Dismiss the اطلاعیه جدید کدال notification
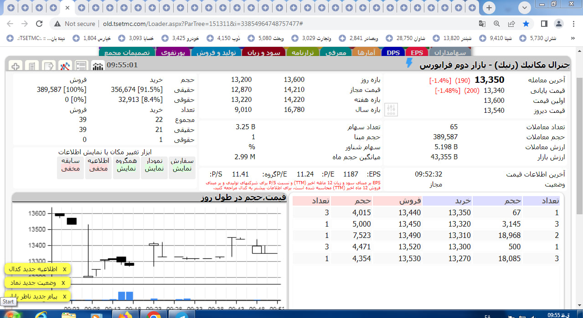This screenshot has width=583, height=318. 64,269
